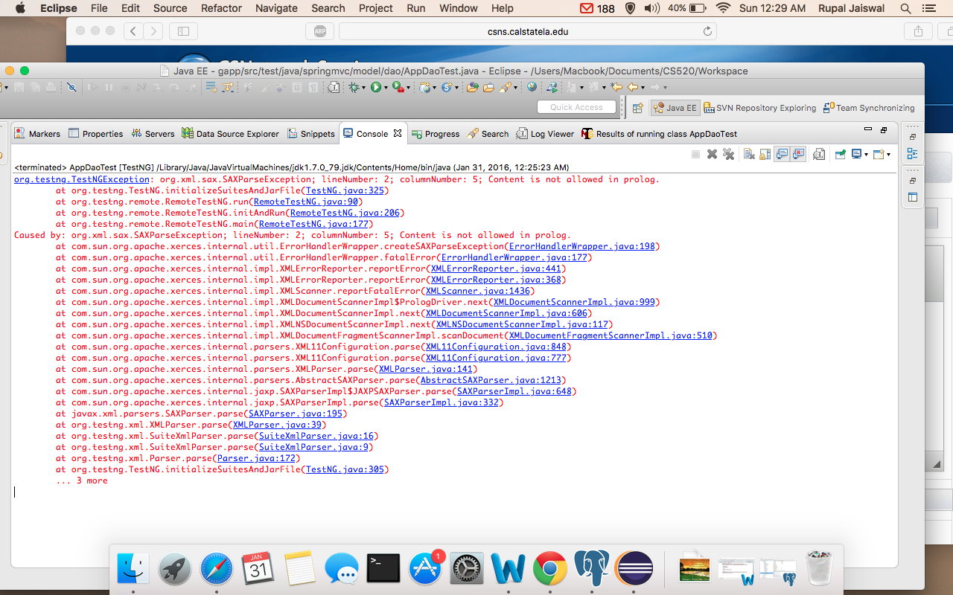Image resolution: width=953 pixels, height=595 pixels.
Task: Remove all terminated launches in console
Action: [728, 154]
